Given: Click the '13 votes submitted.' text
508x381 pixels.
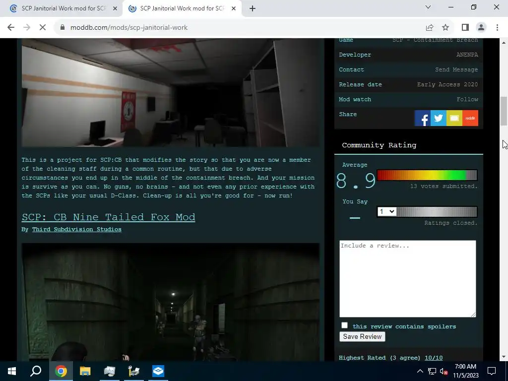Looking at the screenshot, I should pyautogui.click(x=444, y=187).
